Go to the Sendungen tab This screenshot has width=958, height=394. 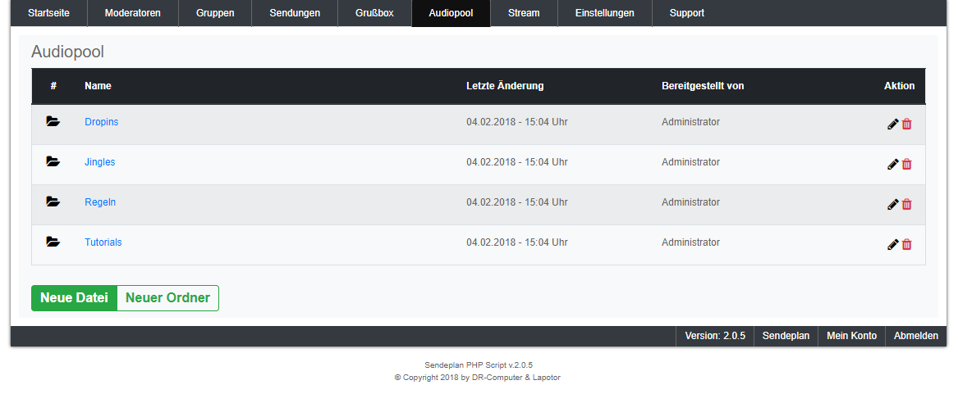(x=295, y=13)
